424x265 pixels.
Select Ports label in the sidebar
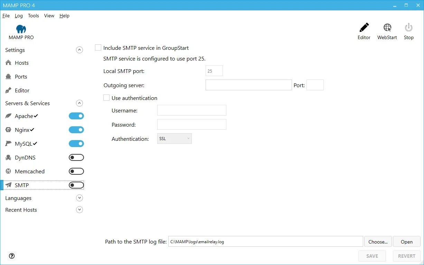click(21, 76)
